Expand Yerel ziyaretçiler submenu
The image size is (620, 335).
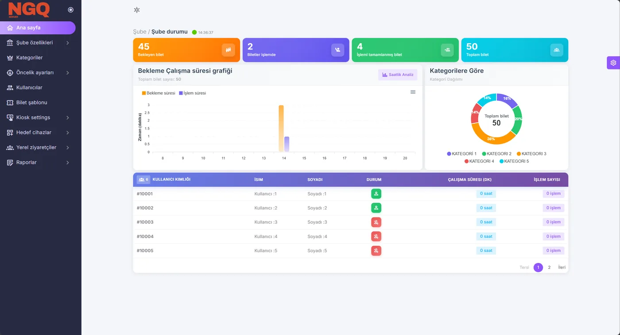38,148
